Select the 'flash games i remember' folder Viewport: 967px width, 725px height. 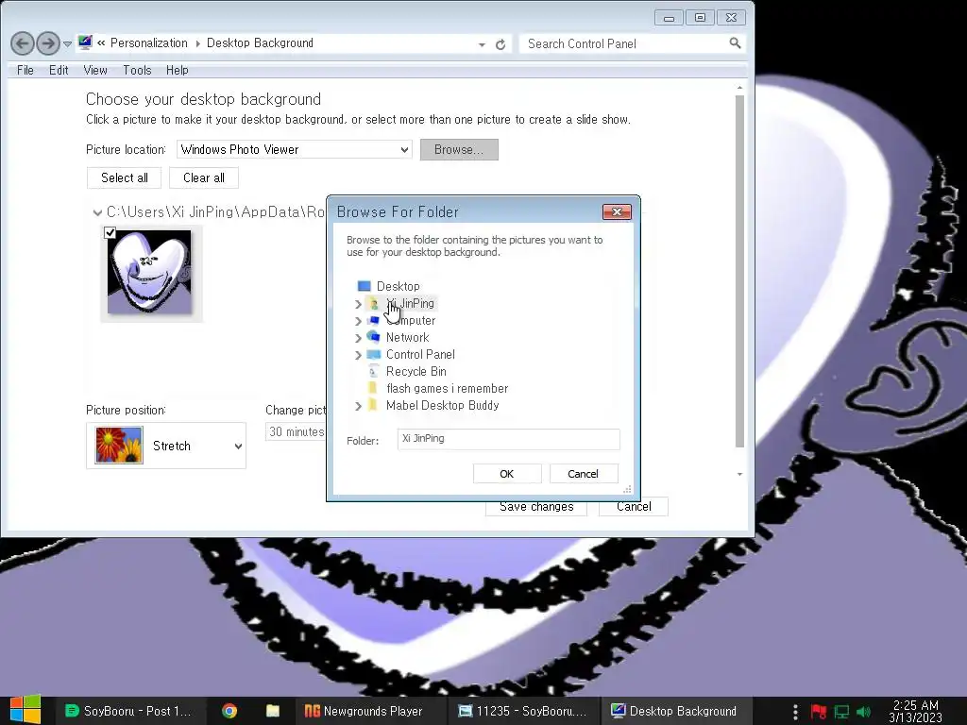pyautogui.click(x=447, y=388)
